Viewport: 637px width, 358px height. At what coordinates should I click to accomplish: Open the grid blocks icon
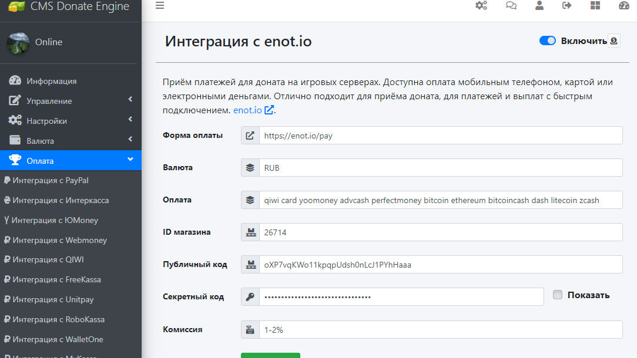tap(595, 6)
